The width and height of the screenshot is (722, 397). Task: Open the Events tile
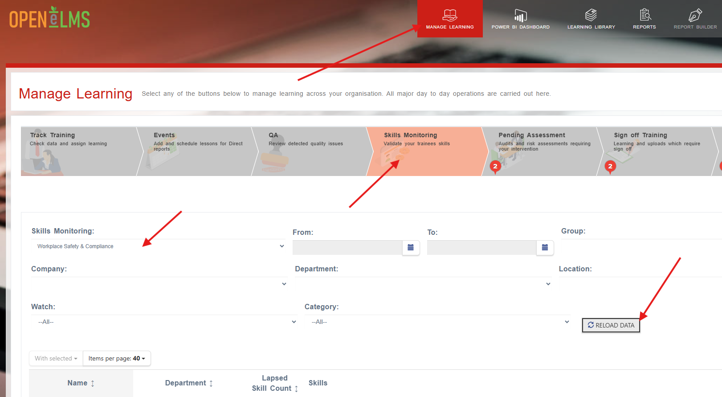pyautogui.click(x=197, y=151)
